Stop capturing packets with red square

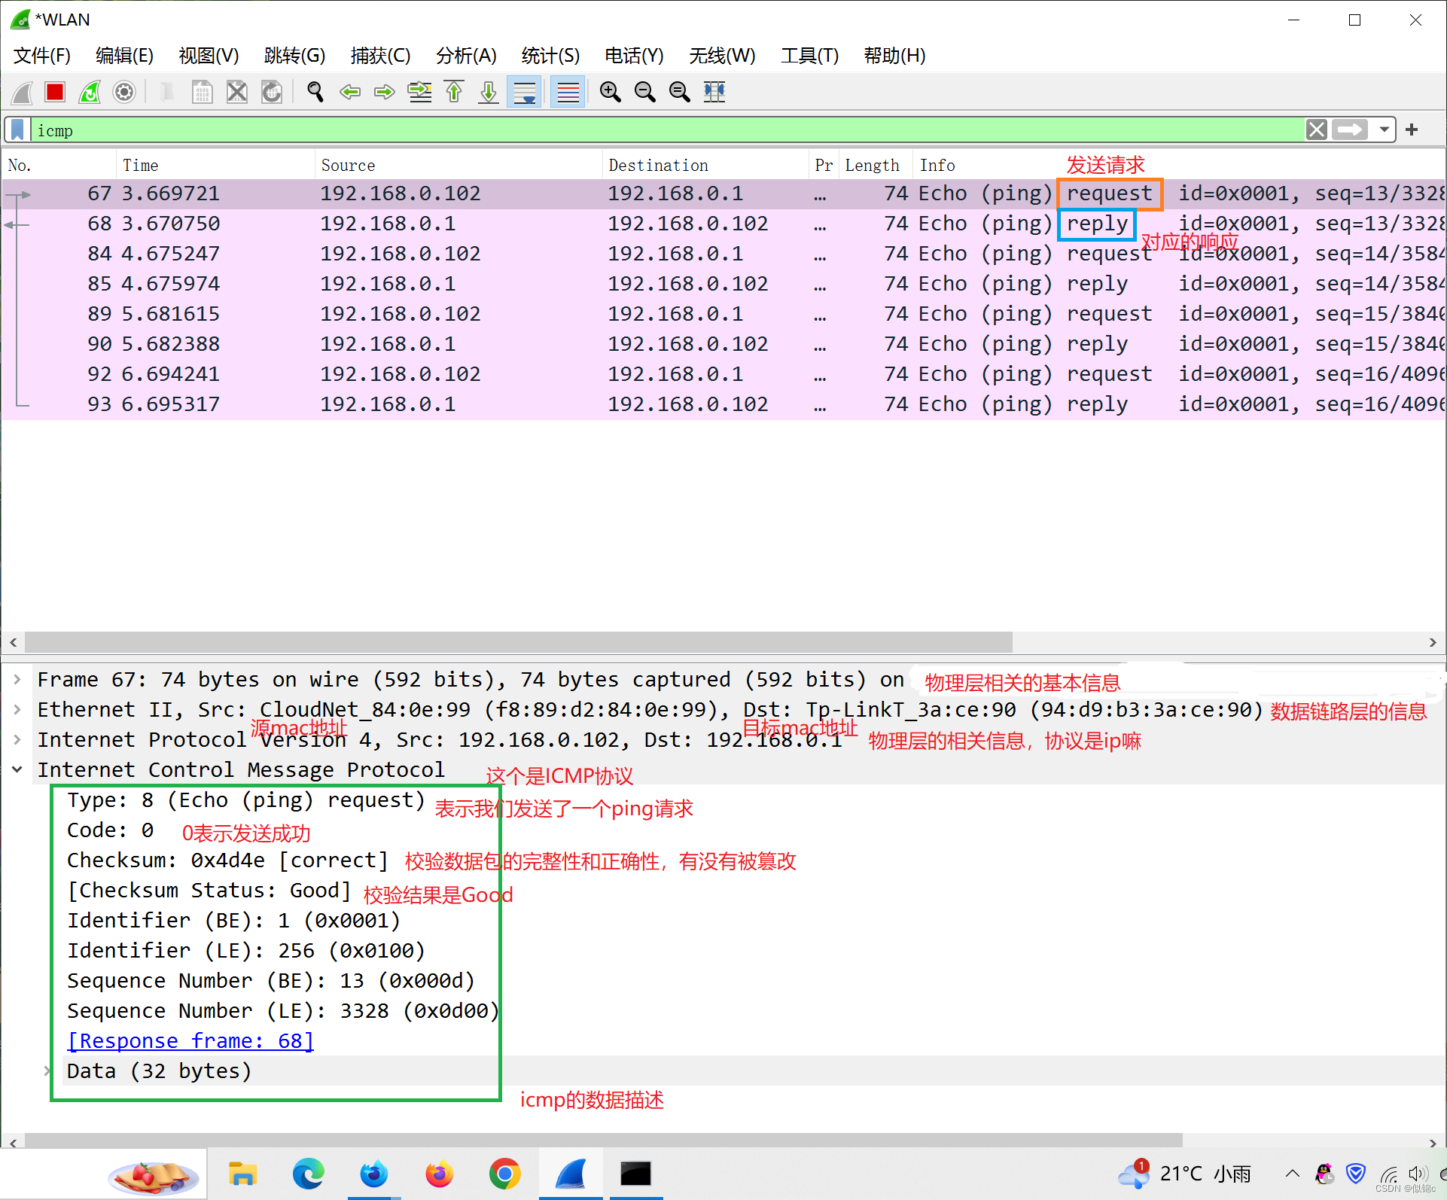[55, 92]
